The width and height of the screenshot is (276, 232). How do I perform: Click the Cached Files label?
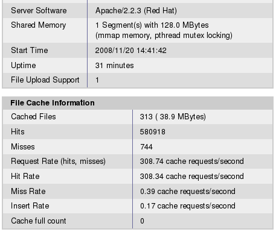point(33,116)
